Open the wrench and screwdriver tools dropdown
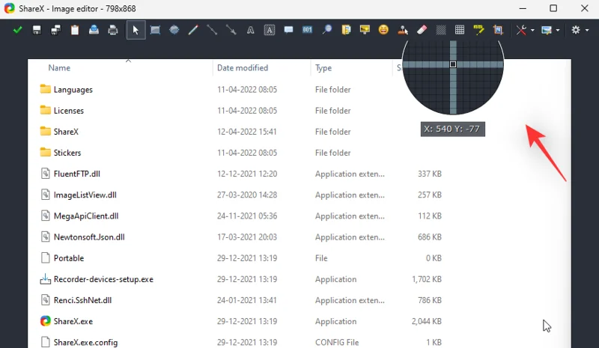Viewport: 599px width, 348px height. pos(525,30)
